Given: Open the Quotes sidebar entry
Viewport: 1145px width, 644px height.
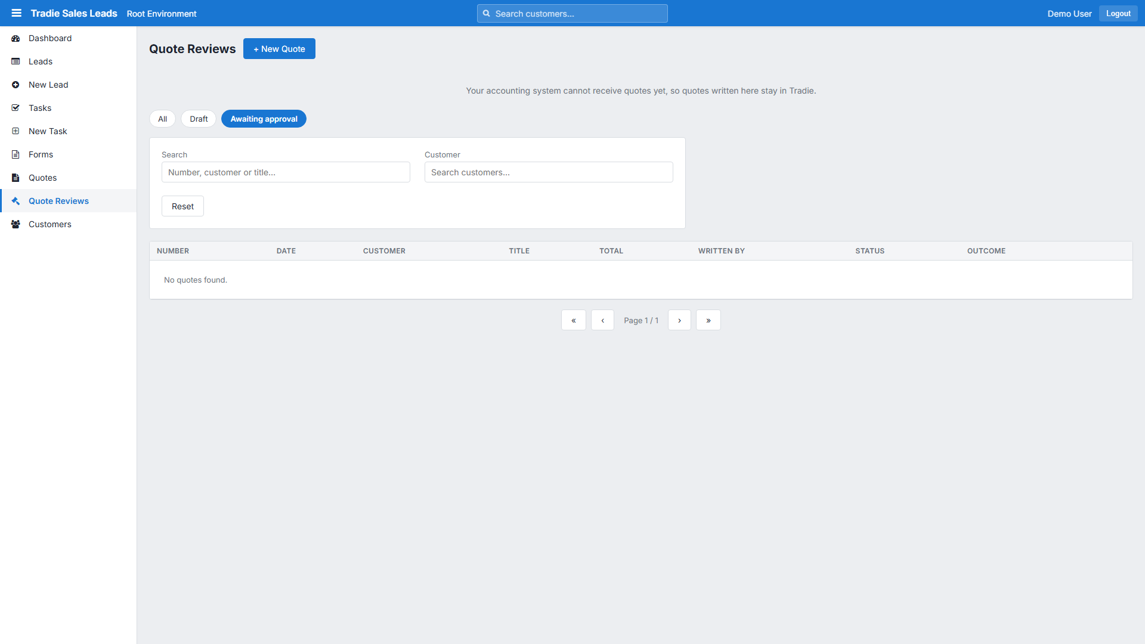Looking at the screenshot, I should point(69,178).
